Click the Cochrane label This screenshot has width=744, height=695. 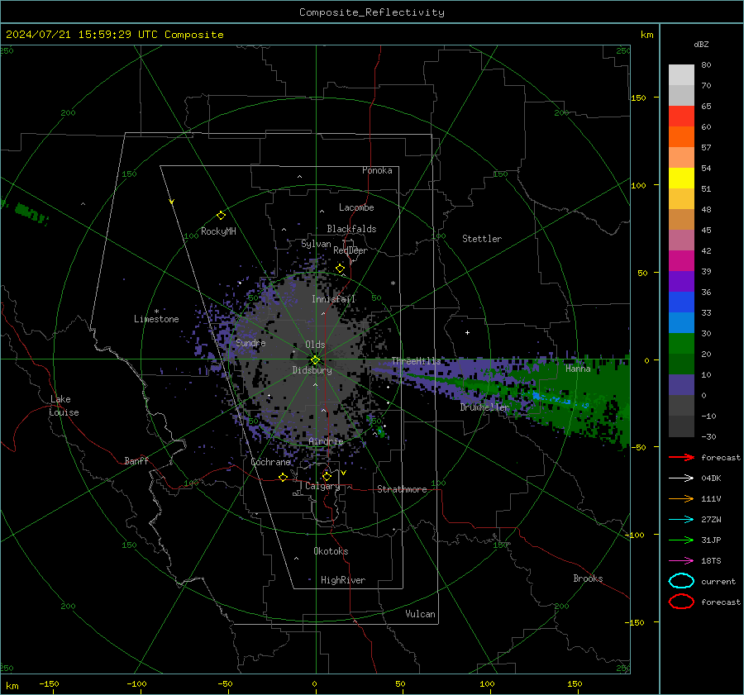point(270,462)
